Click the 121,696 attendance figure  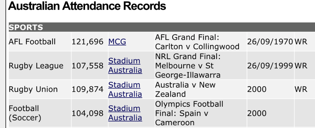point(88,42)
